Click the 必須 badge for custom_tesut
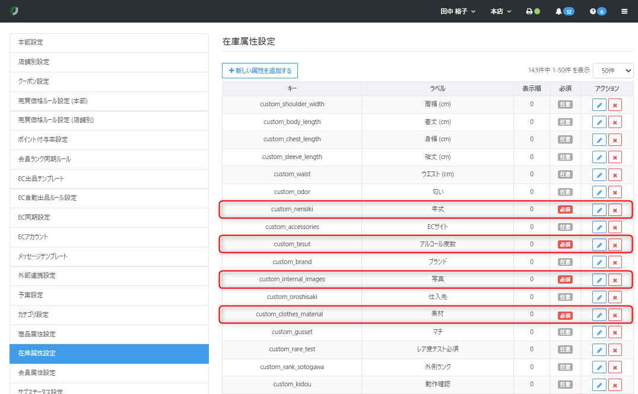638x394 pixels. [565, 244]
